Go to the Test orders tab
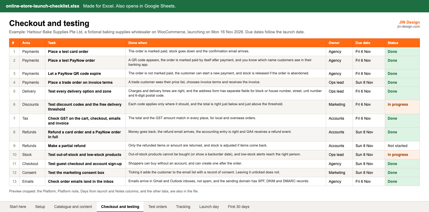Image resolution: width=429 pixels, height=212 pixels. (158, 207)
